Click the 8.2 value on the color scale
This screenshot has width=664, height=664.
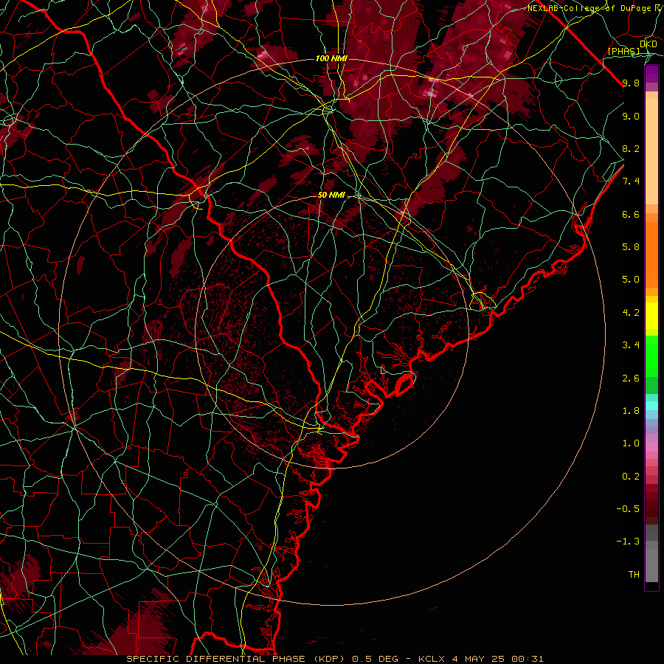[631, 148]
